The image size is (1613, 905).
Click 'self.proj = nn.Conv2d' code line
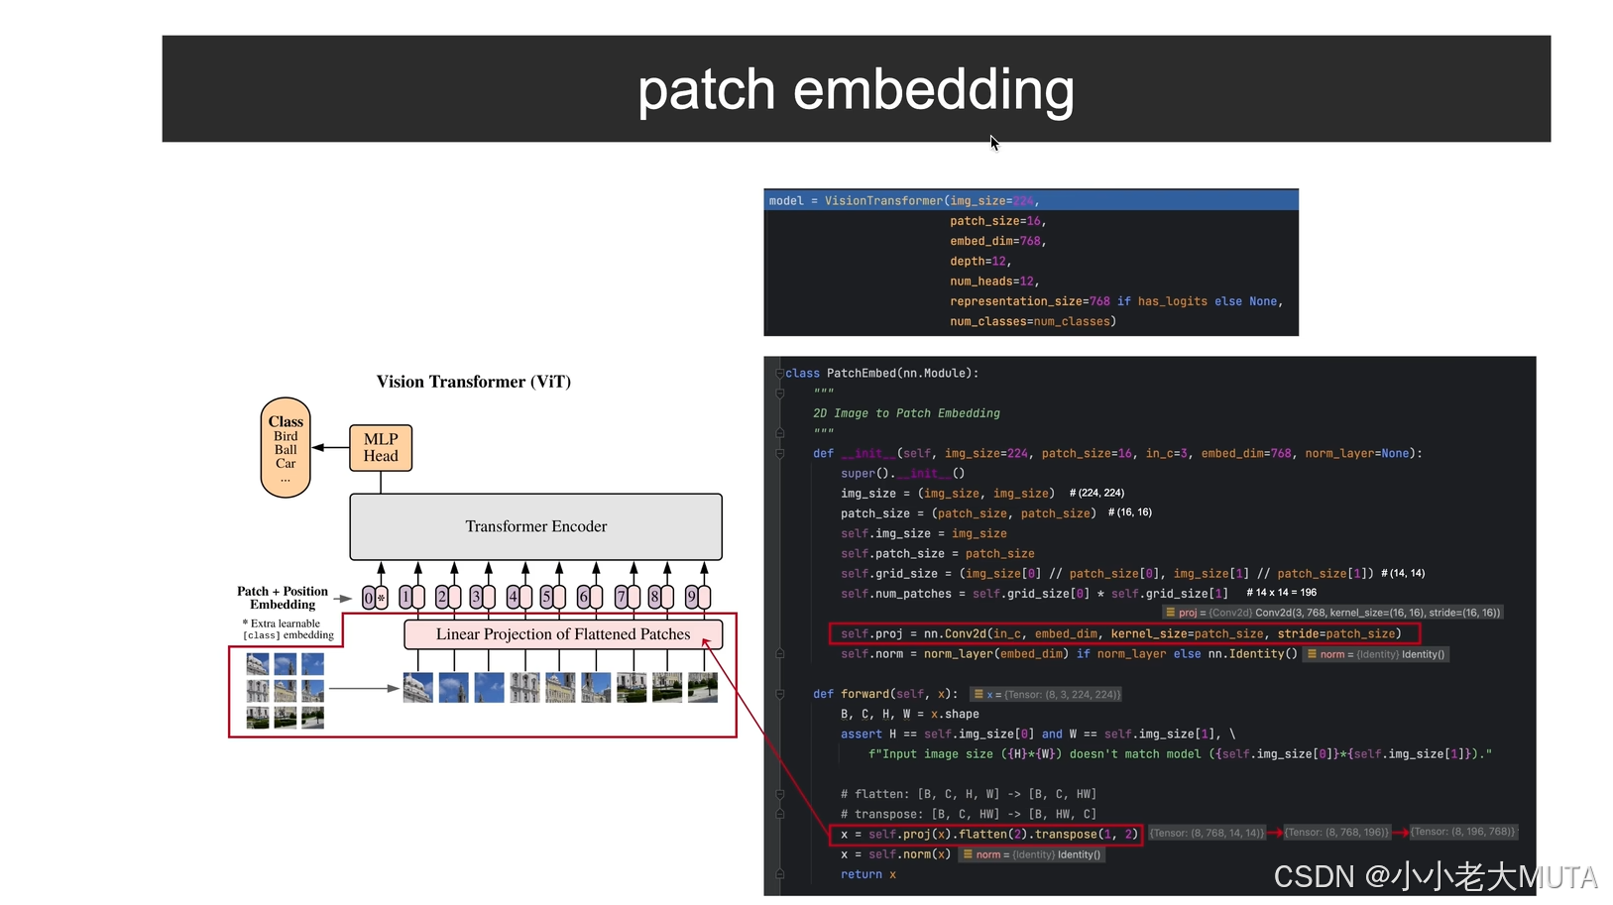(x=1120, y=633)
